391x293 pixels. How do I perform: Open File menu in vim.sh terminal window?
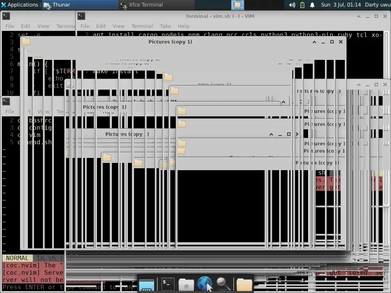[x=85, y=26]
